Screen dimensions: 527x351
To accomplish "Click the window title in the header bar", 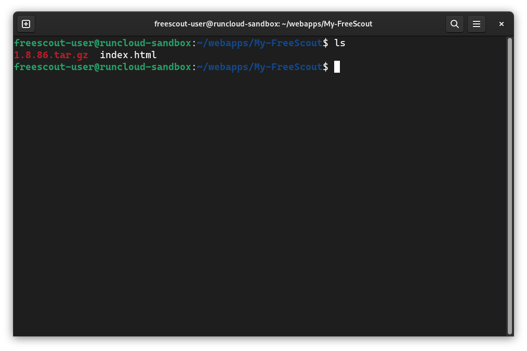I will tap(263, 24).
